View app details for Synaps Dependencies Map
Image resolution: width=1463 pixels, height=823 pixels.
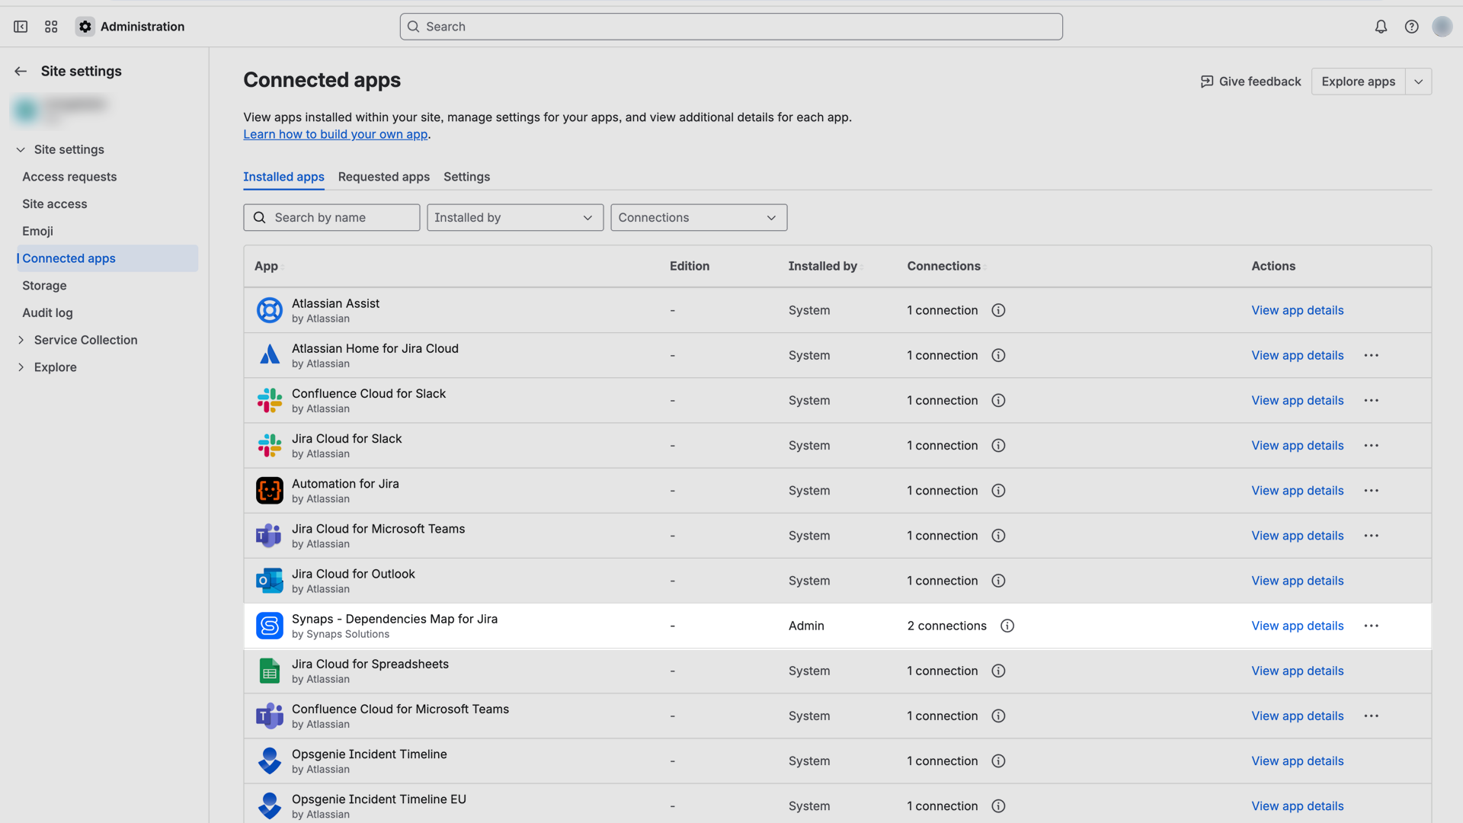tap(1297, 626)
